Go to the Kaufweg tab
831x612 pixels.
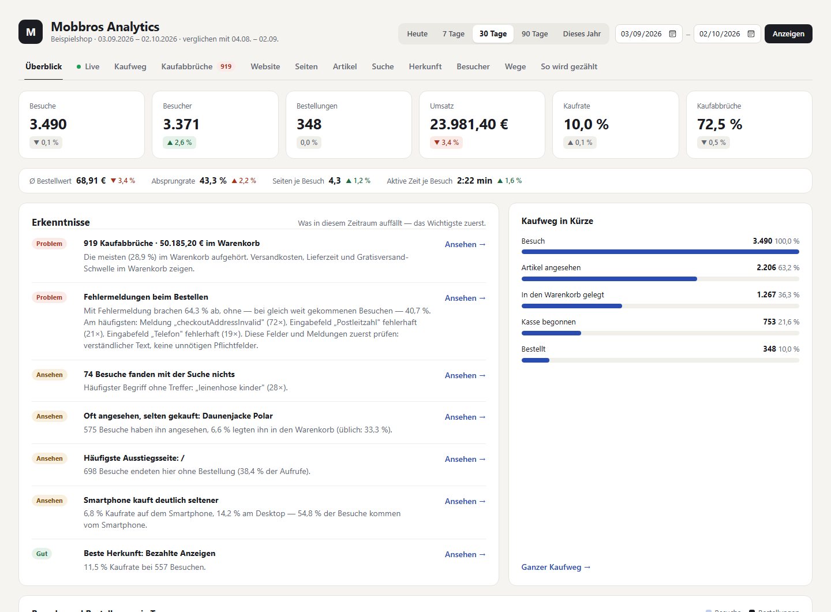130,66
